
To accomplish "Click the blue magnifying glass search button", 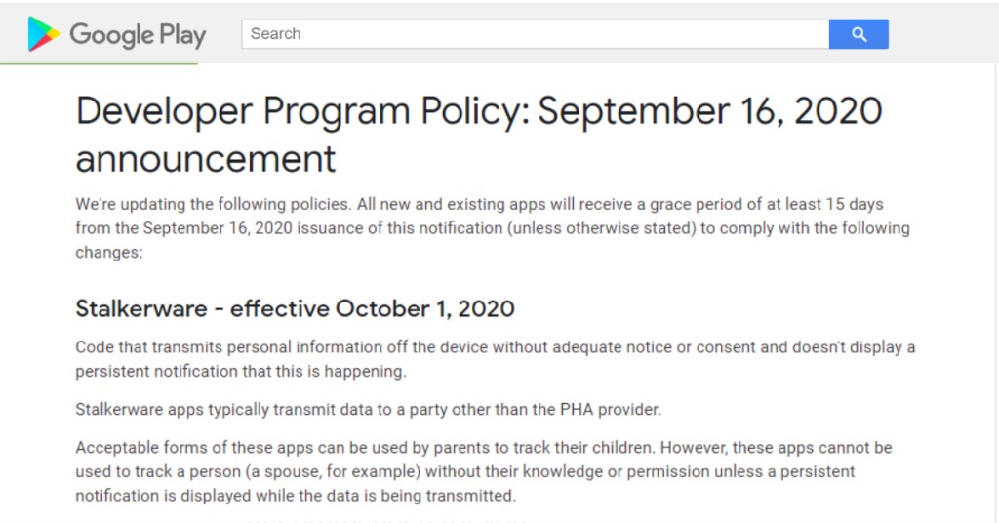I will (859, 34).
